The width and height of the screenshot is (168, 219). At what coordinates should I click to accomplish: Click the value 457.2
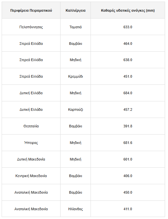tap(128, 109)
